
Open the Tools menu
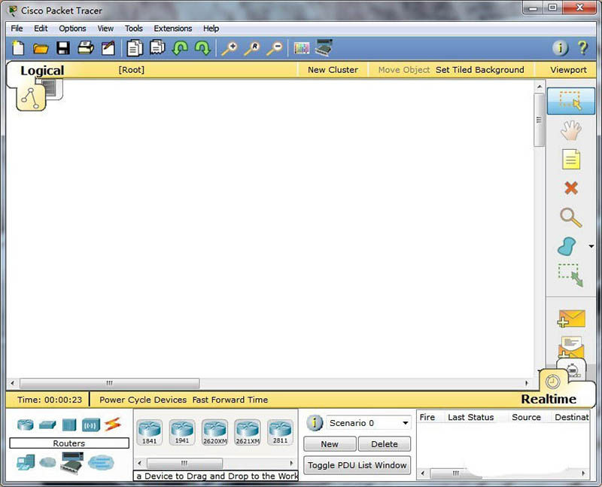[x=134, y=29]
